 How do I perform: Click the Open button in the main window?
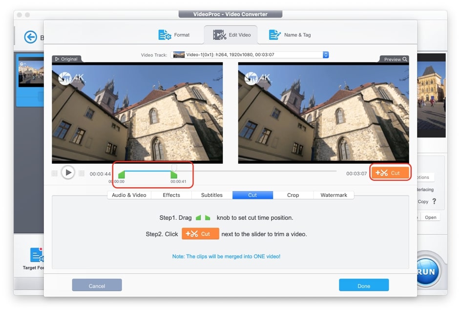click(430, 217)
